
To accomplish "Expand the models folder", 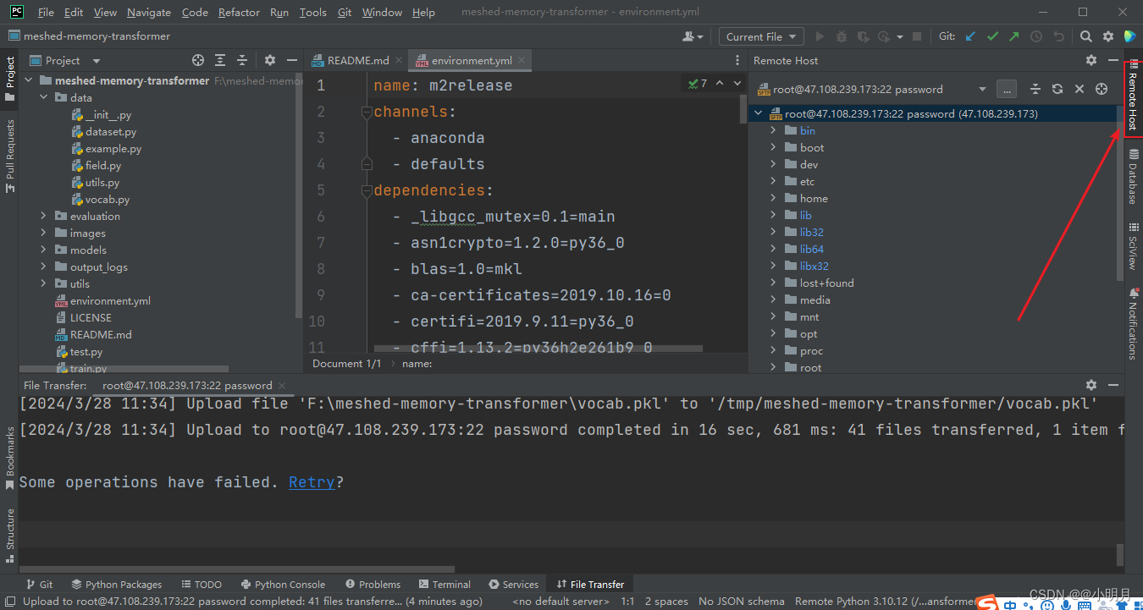I will pos(43,250).
